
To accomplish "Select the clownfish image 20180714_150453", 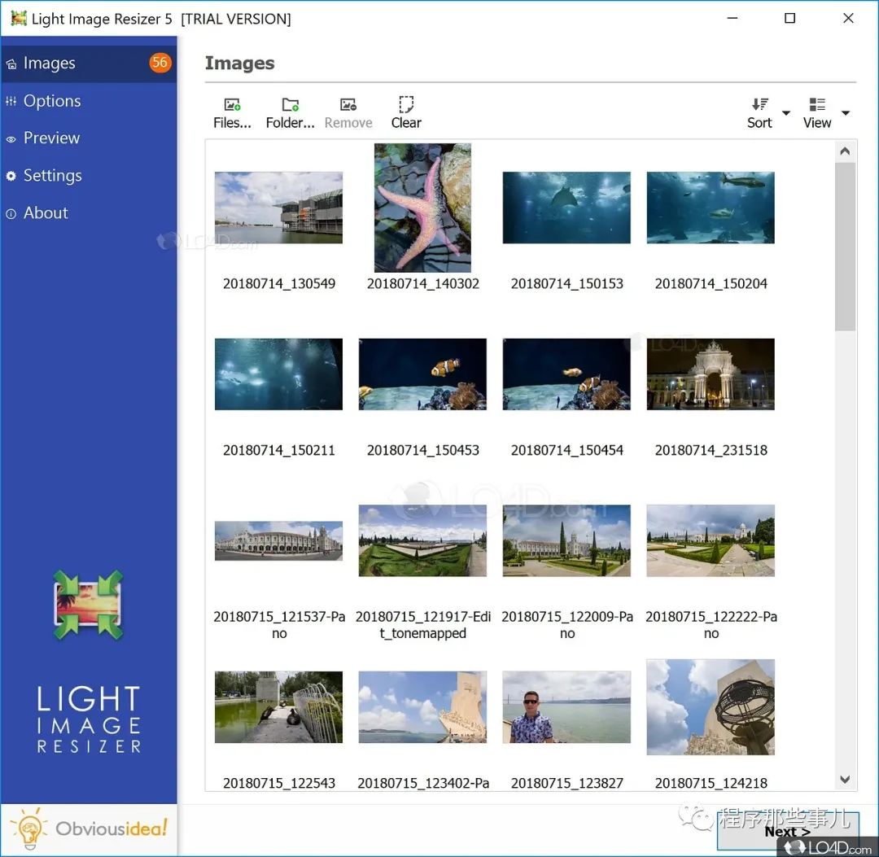I will coord(422,374).
